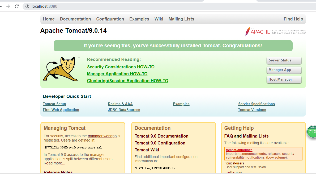316x174 pixels.
Task: Click the site info icon in address bar
Action: (27, 6)
